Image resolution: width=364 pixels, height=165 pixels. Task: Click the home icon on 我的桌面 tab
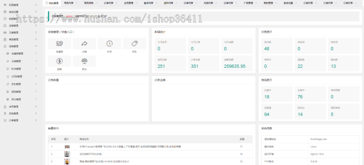click(47, 3)
